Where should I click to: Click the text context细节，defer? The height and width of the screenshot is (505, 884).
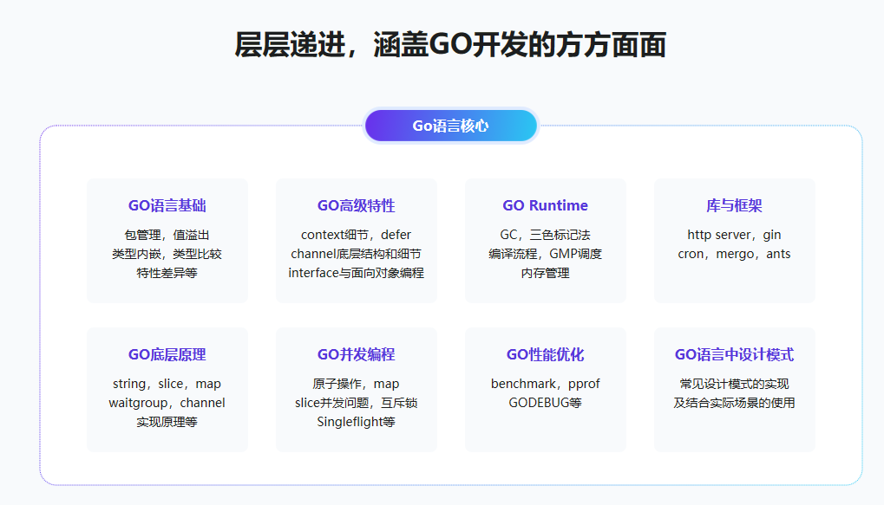(x=357, y=235)
